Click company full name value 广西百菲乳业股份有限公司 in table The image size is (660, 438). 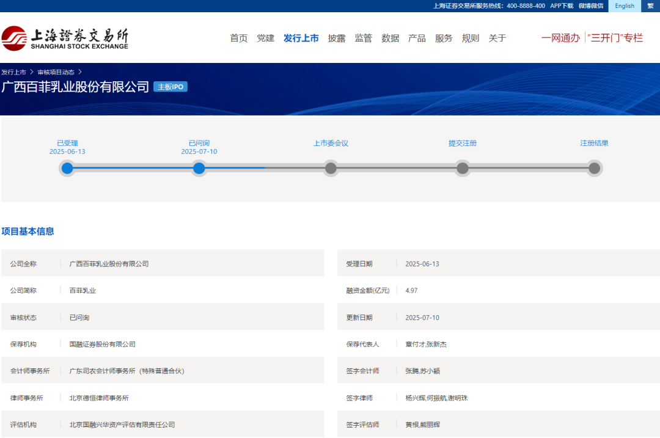point(109,264)
